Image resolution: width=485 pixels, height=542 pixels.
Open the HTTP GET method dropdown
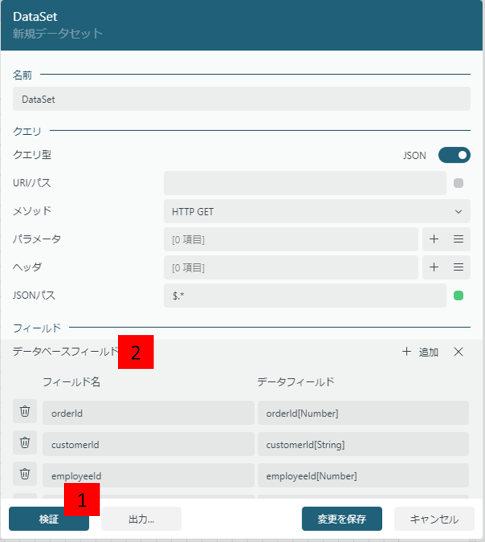pos(316,211)
